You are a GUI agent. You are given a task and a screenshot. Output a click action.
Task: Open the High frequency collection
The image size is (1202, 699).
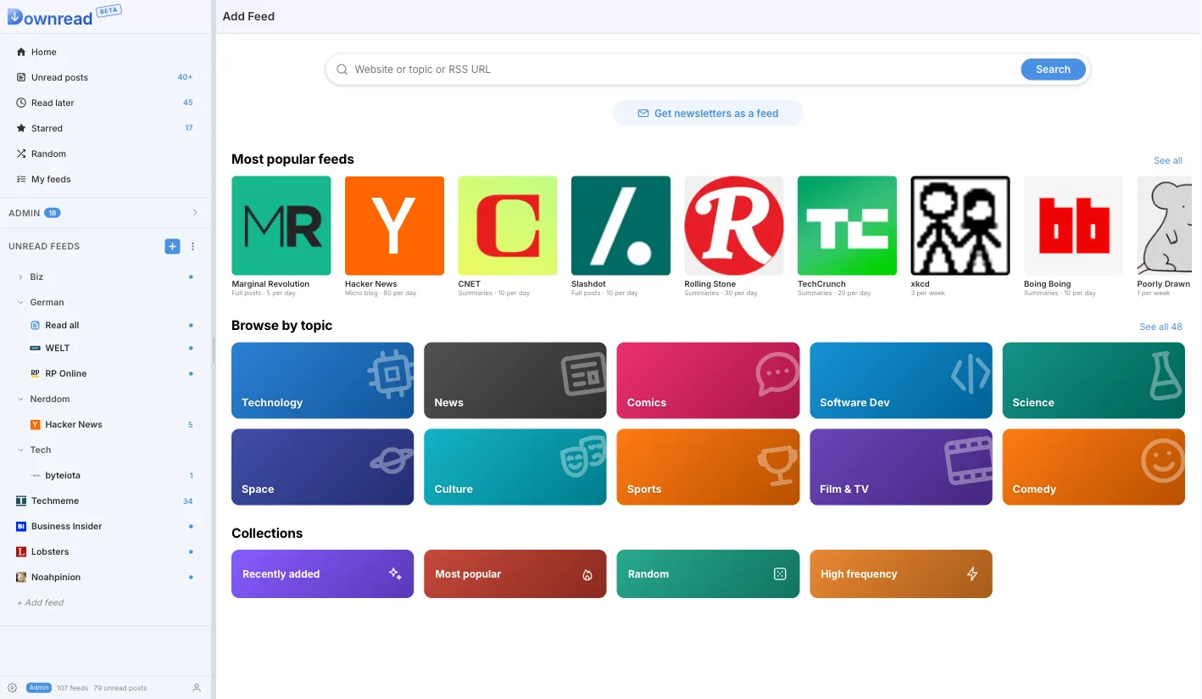coord(901,573)
